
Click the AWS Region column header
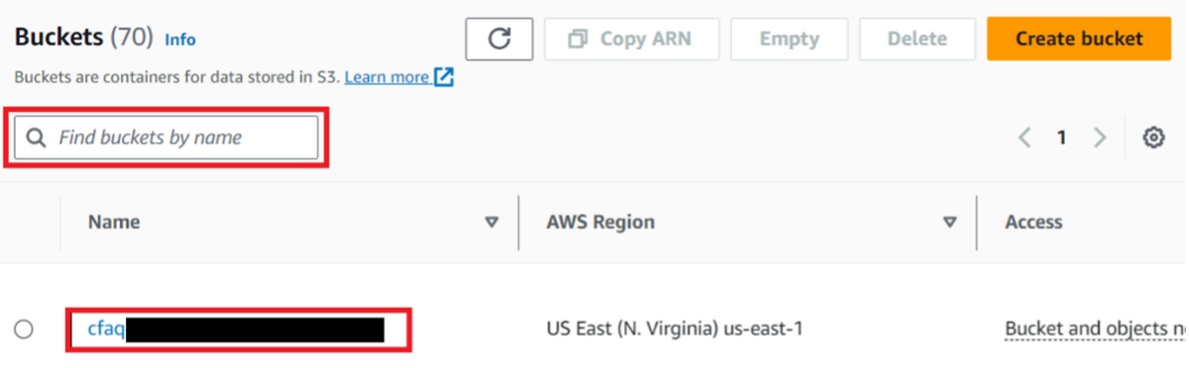point(600,222)
